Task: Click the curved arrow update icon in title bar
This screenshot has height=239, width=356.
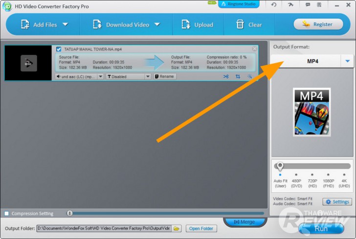Action: pyautogui.click(x=290, y=4)
